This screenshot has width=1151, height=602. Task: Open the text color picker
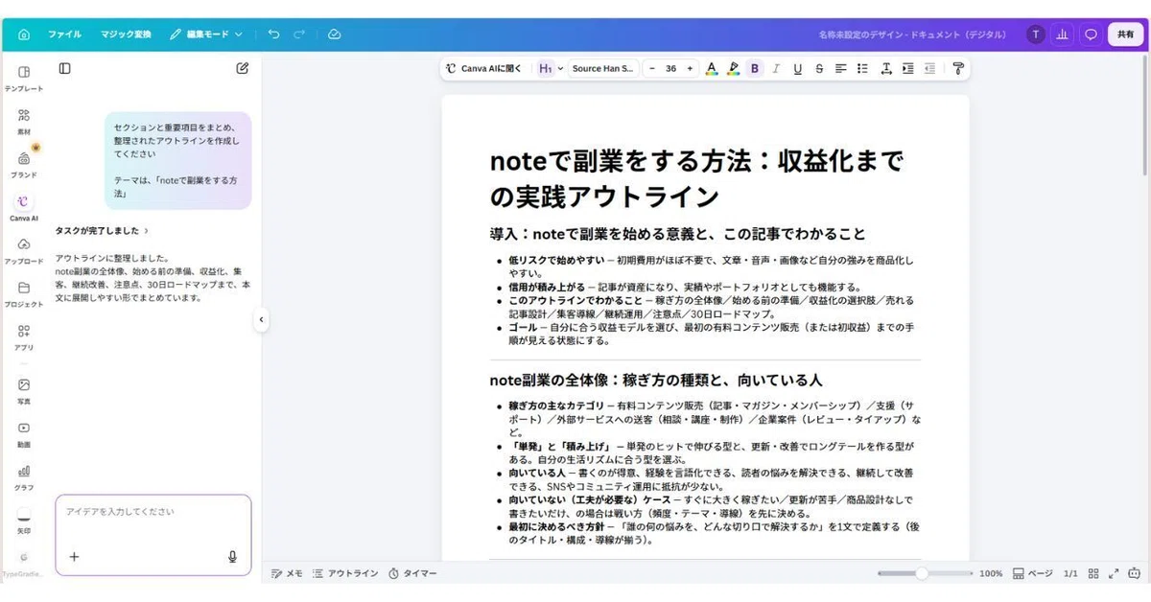712,69
